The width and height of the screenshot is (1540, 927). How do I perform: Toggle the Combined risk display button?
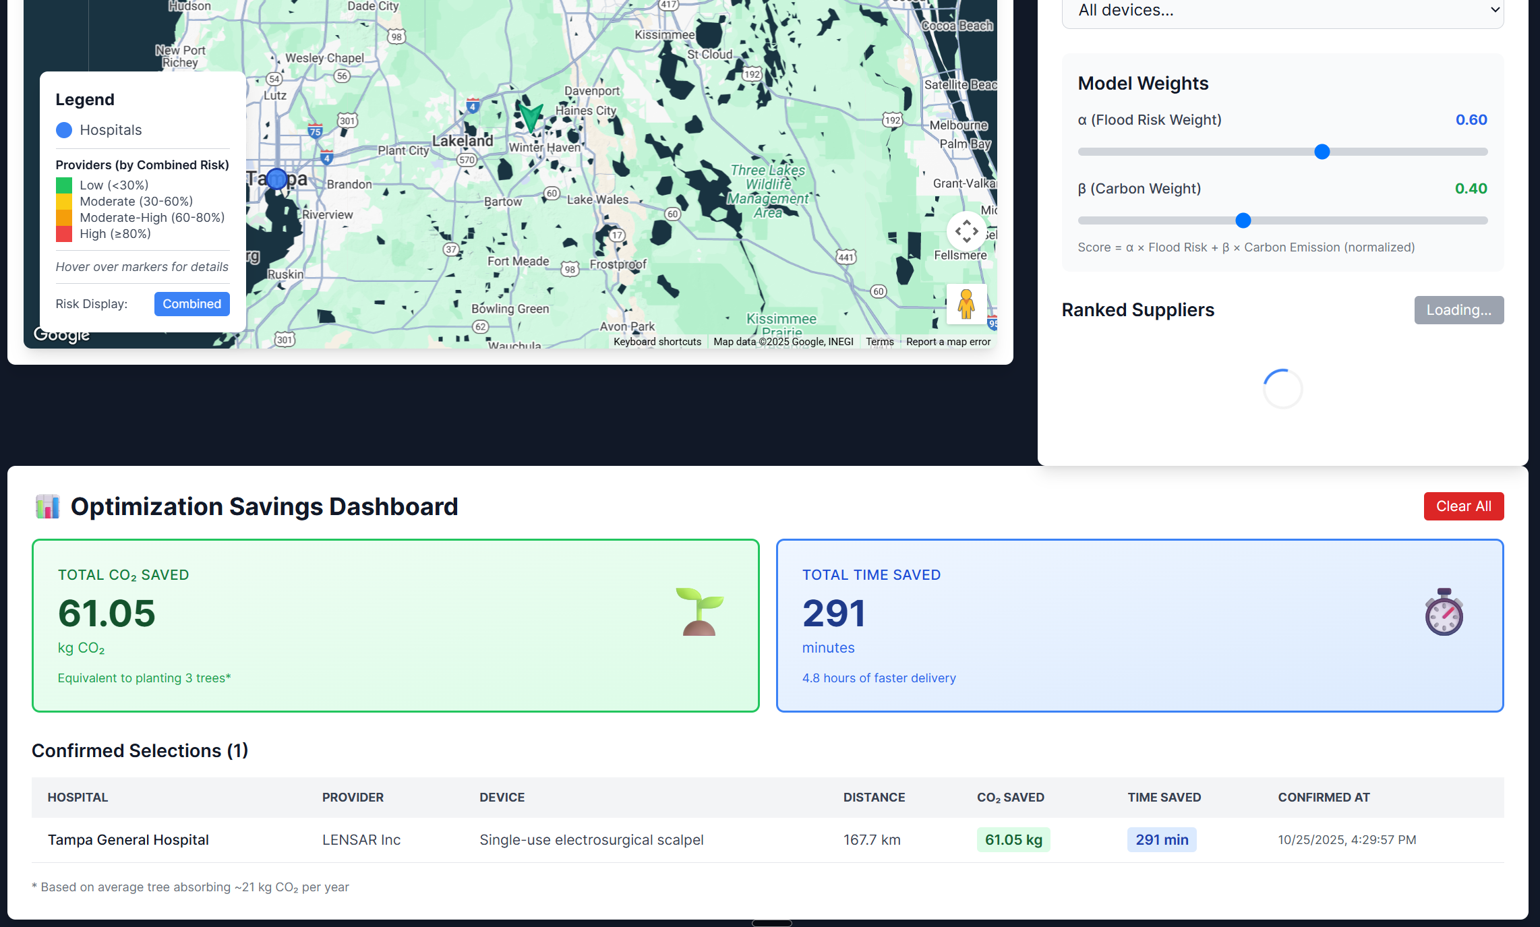[191, 304]
